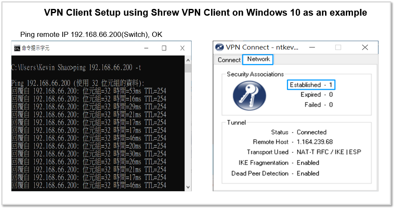Image resolution: width=395 pixels, height=209 pixels.
Task: Close the command prompt window
Action: tap(182, 48)
